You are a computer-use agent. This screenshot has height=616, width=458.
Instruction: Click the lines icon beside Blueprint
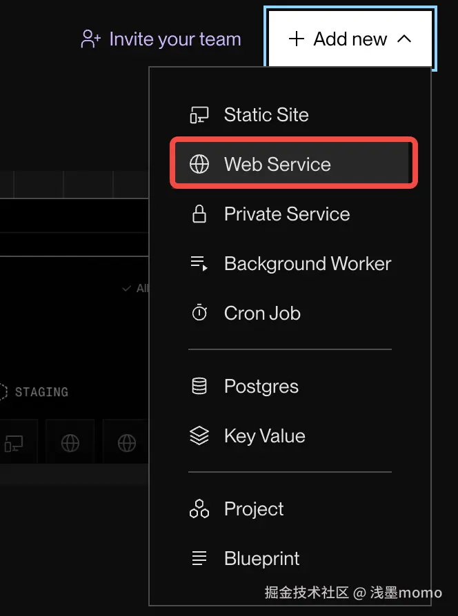(x=199, y=559)
